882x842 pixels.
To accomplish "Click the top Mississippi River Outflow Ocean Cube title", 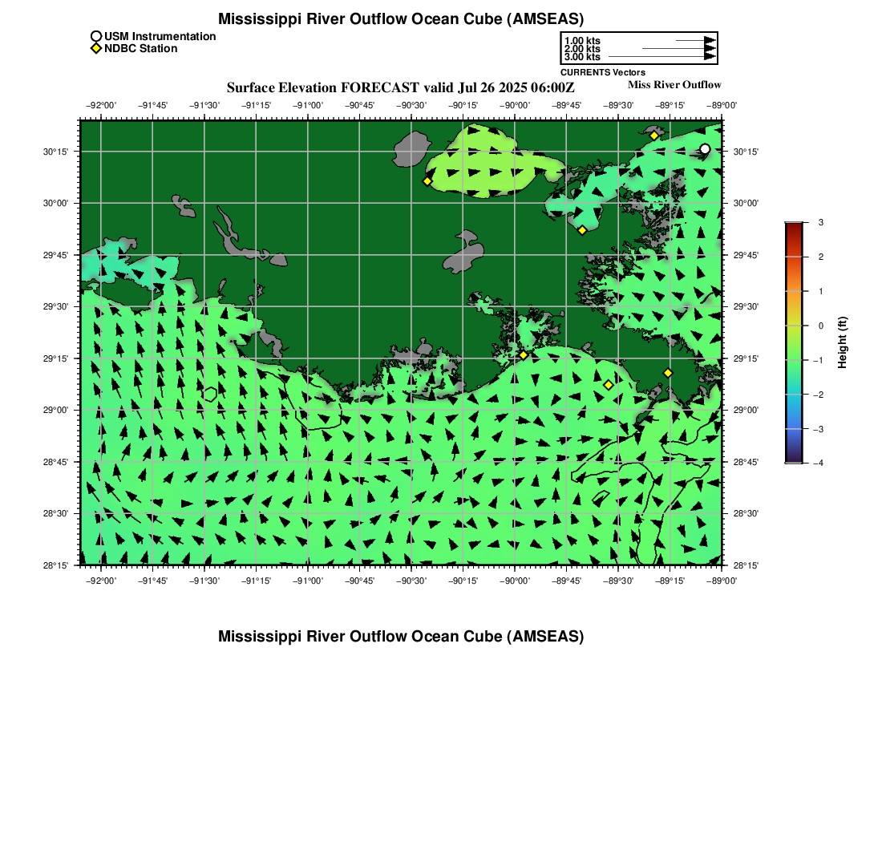I will [x=401, y=19].
